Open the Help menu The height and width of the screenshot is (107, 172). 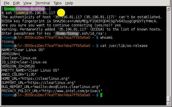(69, 3)
